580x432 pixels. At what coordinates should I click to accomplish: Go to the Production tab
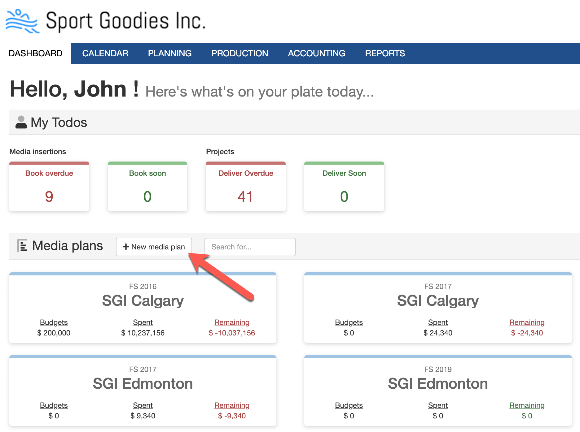coord(239,53)
